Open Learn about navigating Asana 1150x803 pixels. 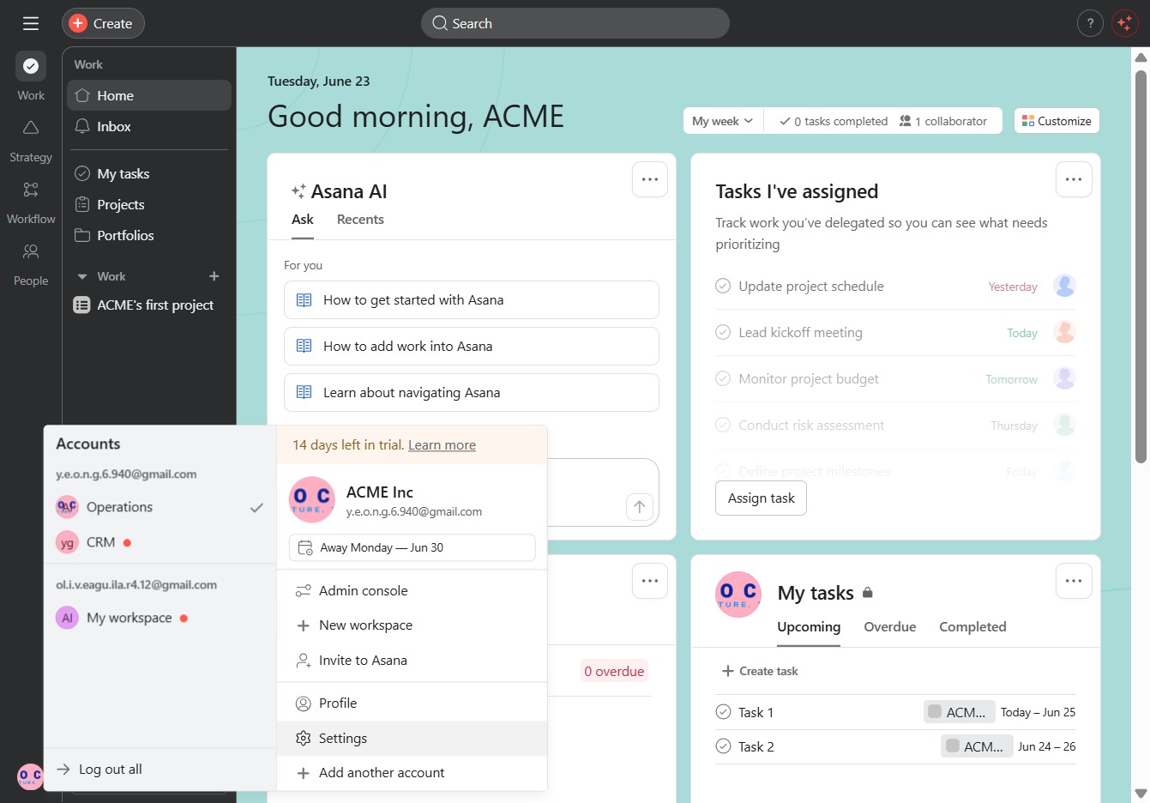pyautogui.click(x=472, y=392)
